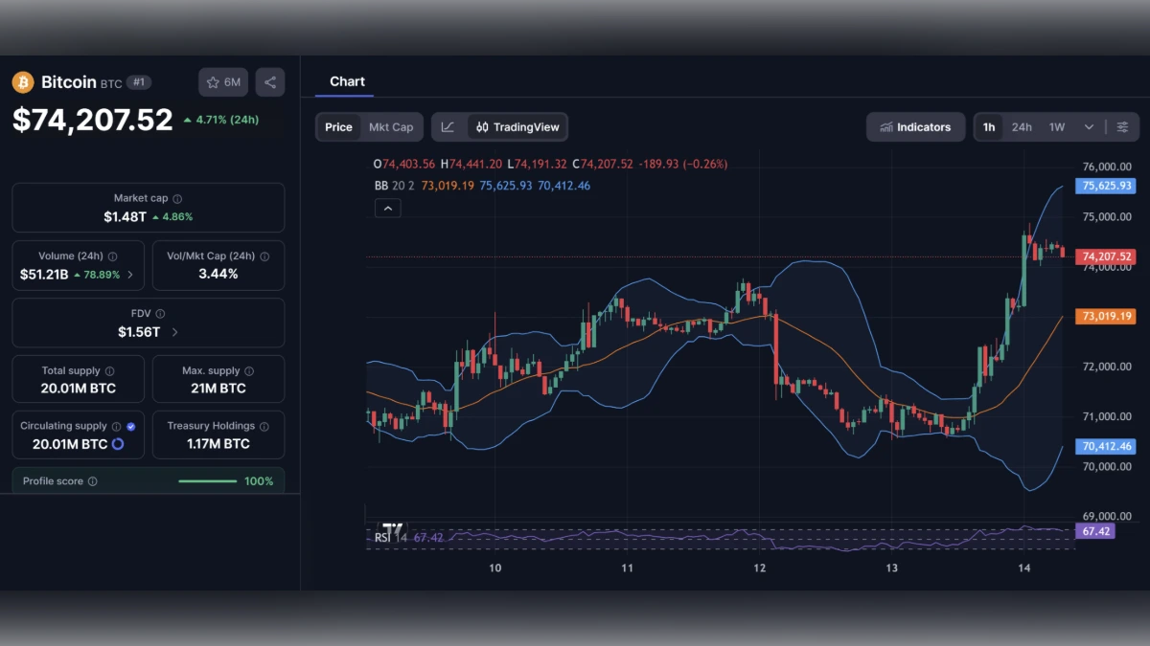Open sharing options via the share icon
Viewport: 1150px width, 646px height.
tap(269, 82)
